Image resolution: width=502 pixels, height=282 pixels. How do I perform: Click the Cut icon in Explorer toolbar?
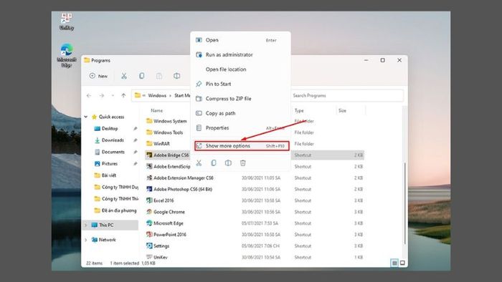(x=124, y=76)
